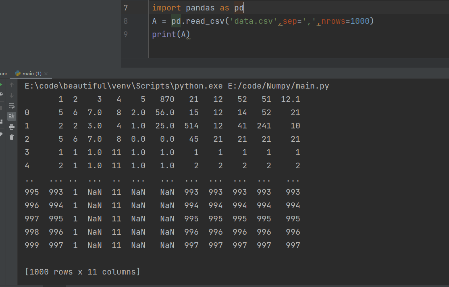Image resolution: width=449 pixels, height=287 pixels.
Task: Click the value 56.0 in row 0
Action: [x=165, y=113]
